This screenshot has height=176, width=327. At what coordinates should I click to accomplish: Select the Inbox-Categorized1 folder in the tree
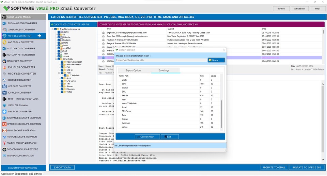point(74,62)
